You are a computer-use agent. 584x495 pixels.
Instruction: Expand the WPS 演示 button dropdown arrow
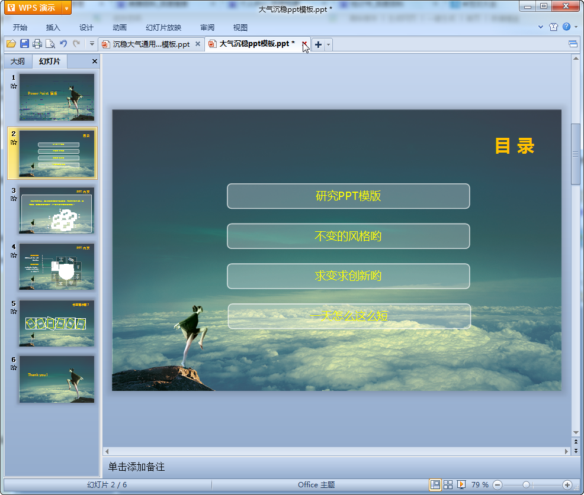(x=66, y=8)
